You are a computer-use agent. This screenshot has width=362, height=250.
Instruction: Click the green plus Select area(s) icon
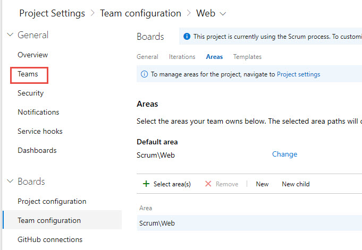(146, 184)
